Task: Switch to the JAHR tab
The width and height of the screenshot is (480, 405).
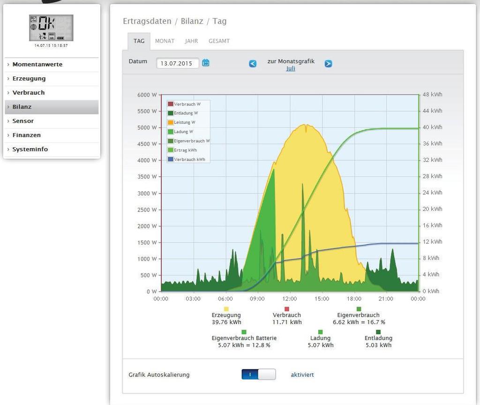Action: click(x=191, y=41)
